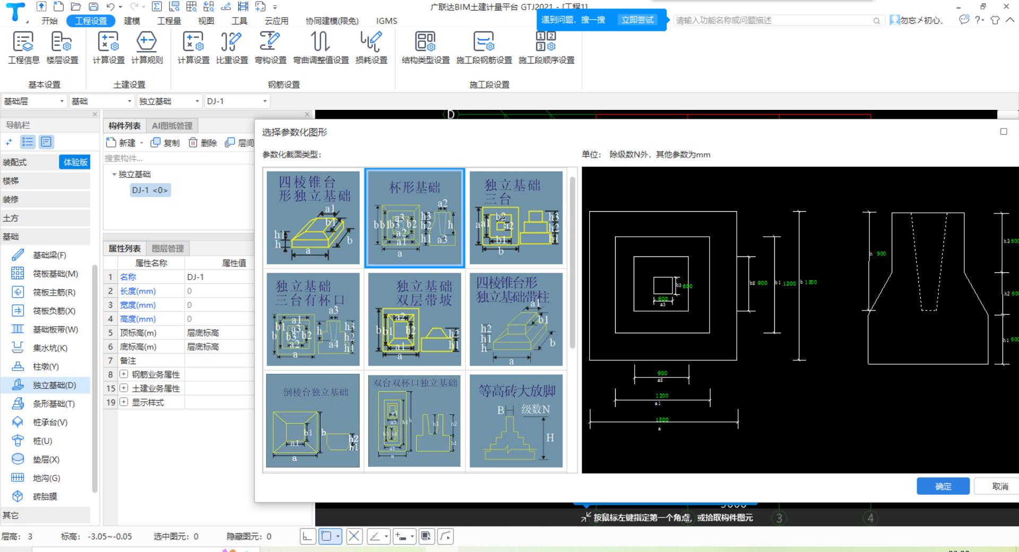Image resolution: width=1019 pixels, height=552 pixels.
Task: Open the 独立基础 type dropdown
Action: 169,101
